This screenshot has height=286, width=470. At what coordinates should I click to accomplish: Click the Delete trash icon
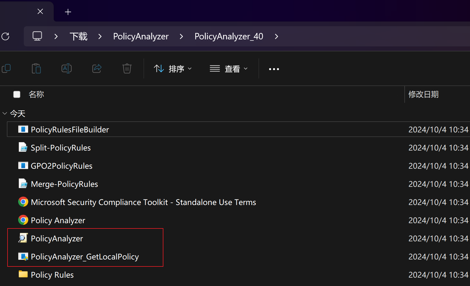point(127,68)
